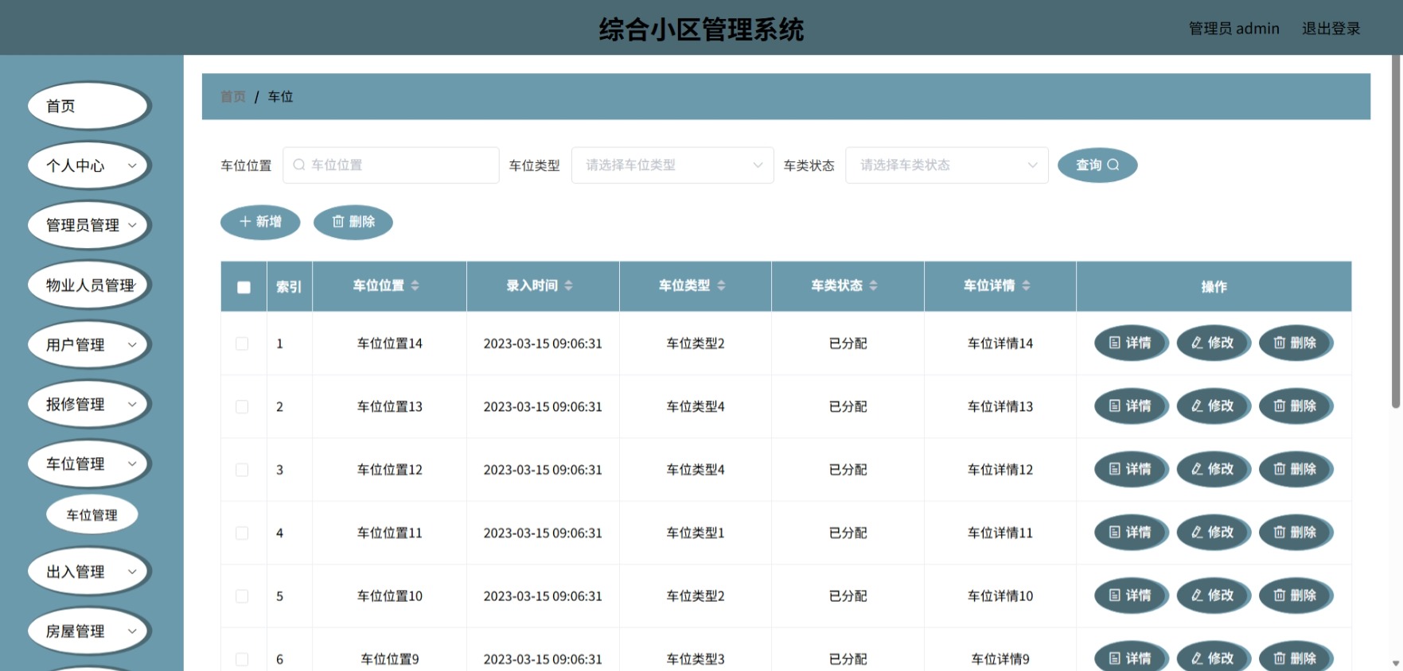The image size is (1403, 671).
Task: Click the 新增 add button
Action: (260, 222)
